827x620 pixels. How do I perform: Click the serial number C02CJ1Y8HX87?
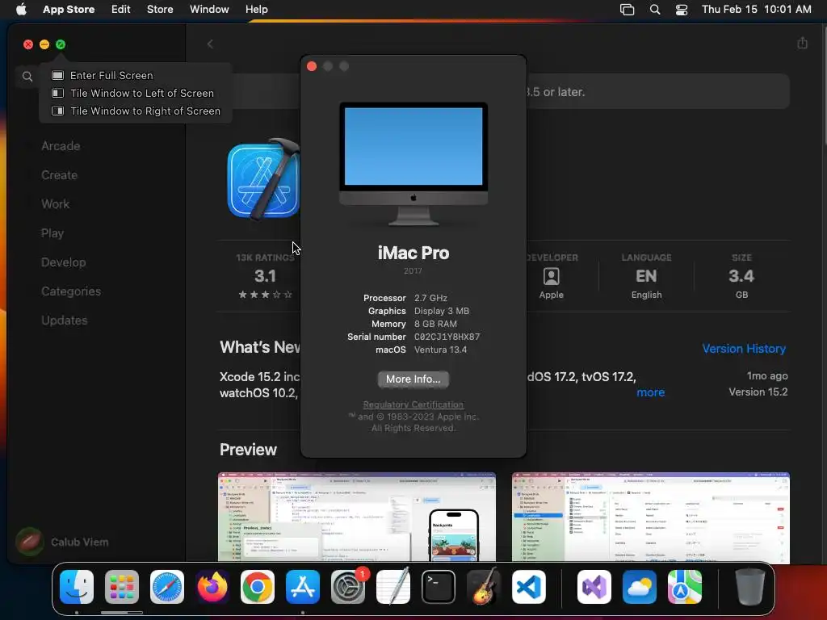(447, 337)
